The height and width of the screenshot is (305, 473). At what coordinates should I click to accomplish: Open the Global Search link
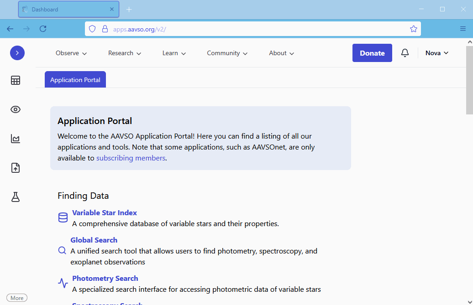[x=94, y=240]
